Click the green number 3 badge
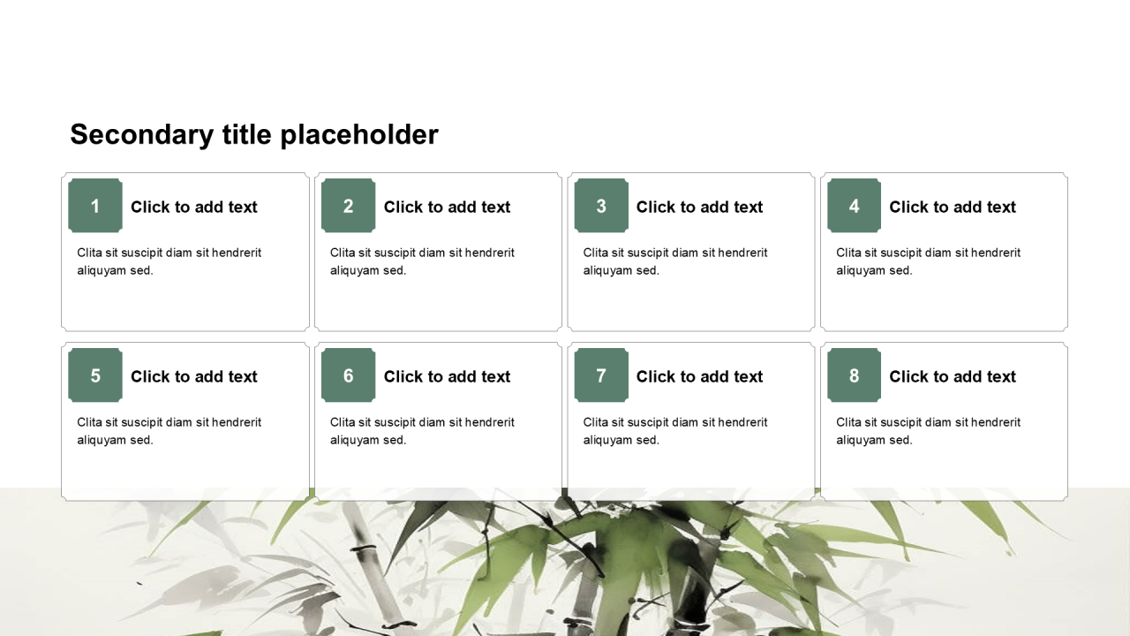 coord(601,206)
